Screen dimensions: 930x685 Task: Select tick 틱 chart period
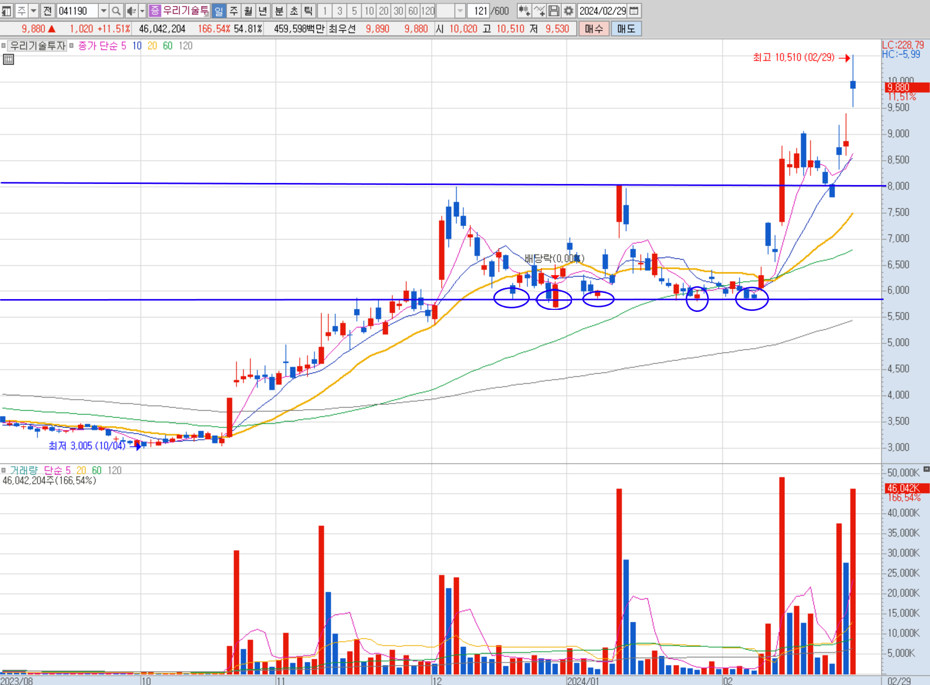pos(308,11)
